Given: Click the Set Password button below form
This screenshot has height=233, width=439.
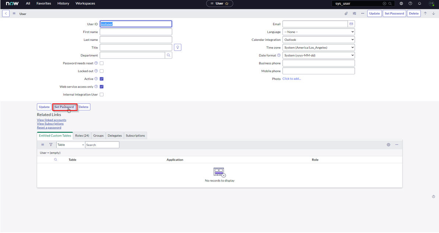Looking at the screenshot, I should click(64, 107).
